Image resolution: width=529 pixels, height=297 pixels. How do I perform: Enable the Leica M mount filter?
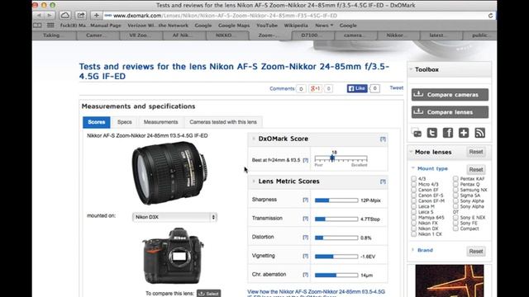413,206
